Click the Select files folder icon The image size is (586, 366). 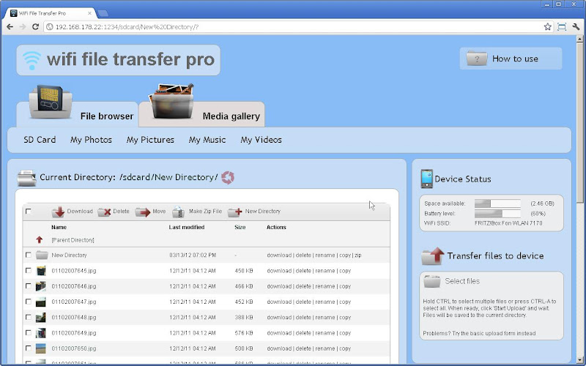(432, 281)
